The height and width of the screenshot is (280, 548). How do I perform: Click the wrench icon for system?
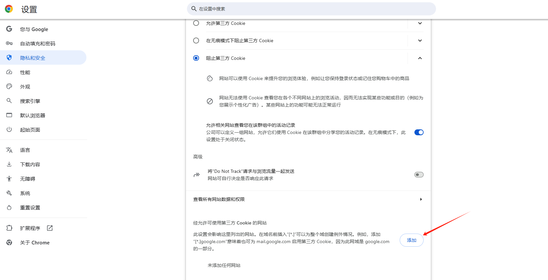[x=9, y=193]
